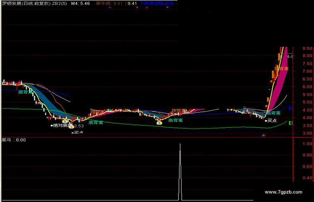
Task: Click the 买点 marker before the rally
Action: 271,121
